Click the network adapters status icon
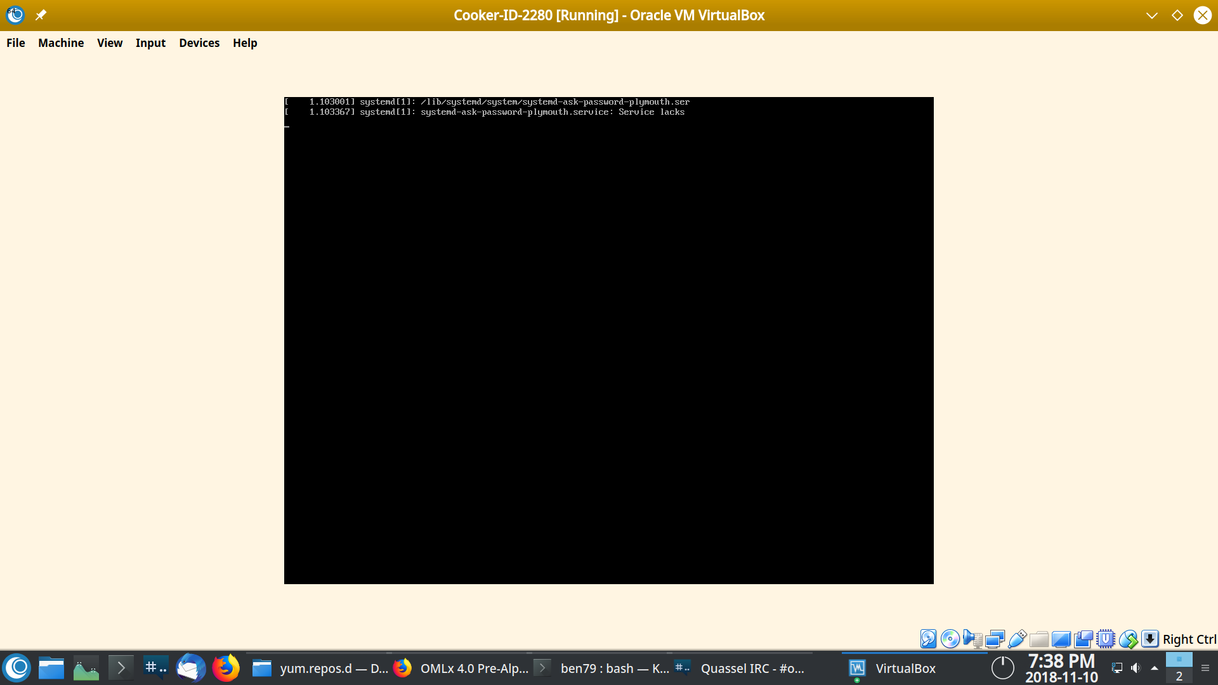 click(995, 639)
